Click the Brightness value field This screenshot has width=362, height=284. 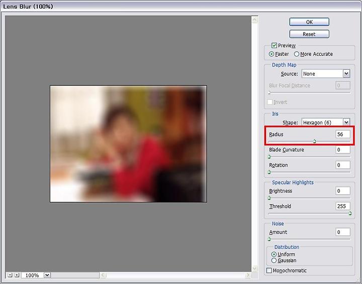point(342,191)
